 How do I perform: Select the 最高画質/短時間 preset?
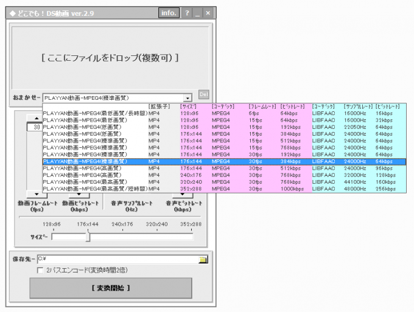94,189
